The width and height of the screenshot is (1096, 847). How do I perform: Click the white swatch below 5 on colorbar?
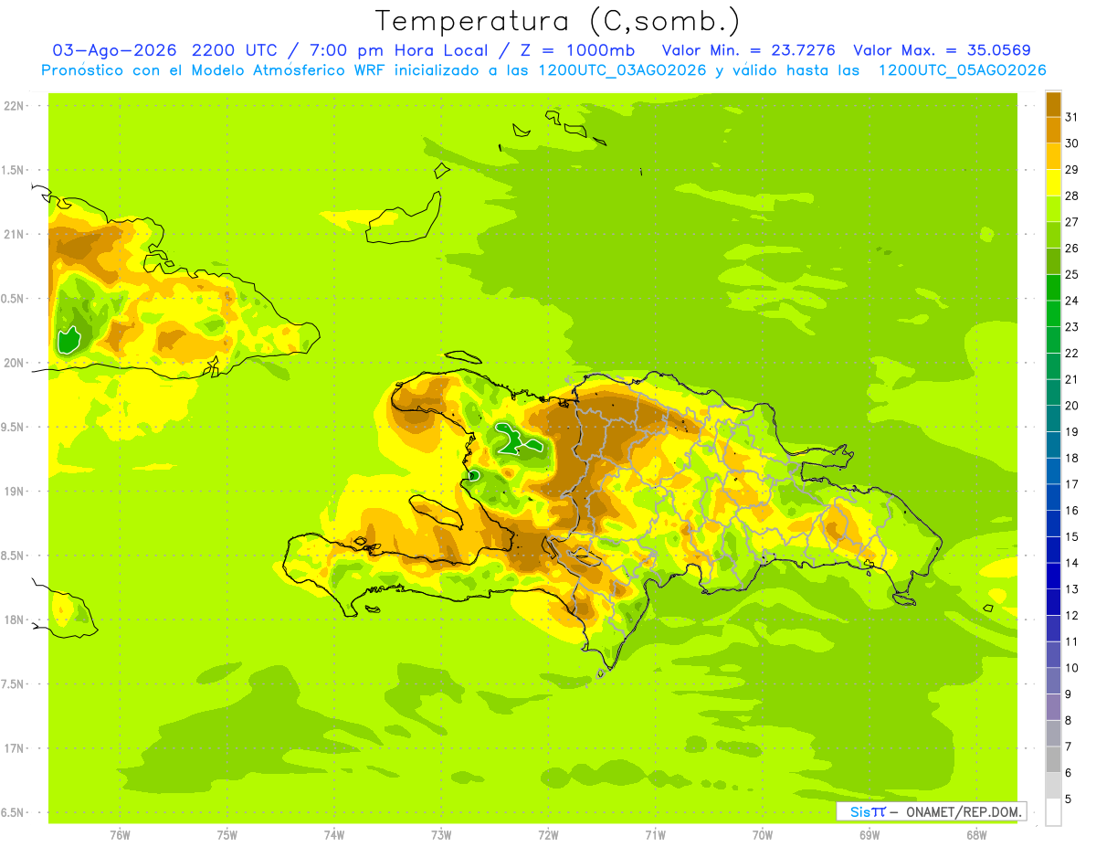pos(1053,812)
